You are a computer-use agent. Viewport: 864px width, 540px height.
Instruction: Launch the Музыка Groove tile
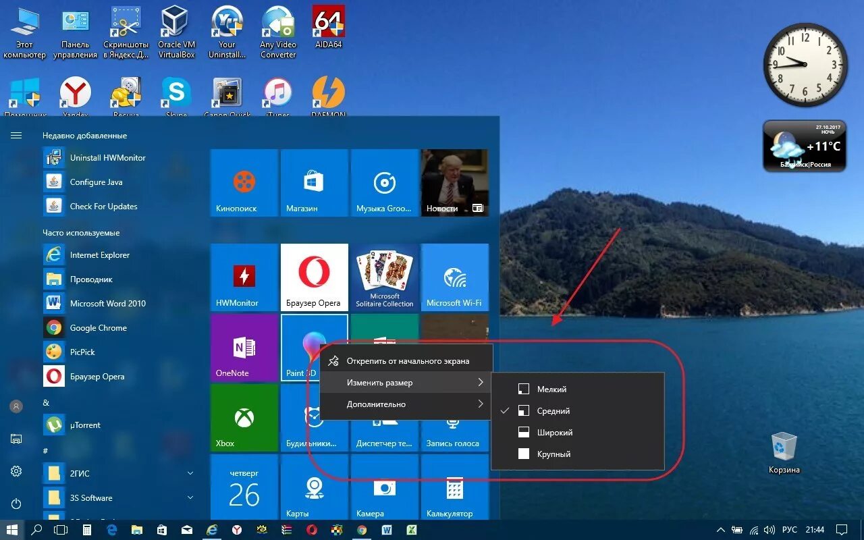pos(385,183)
